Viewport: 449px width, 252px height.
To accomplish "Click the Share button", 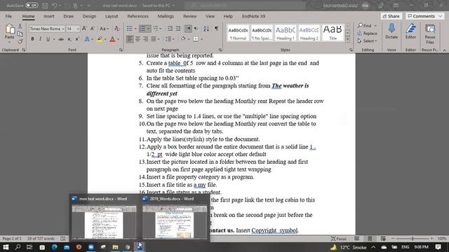I will coord(391,16).
